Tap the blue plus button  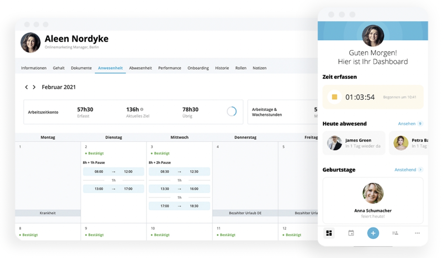[373, 233]
